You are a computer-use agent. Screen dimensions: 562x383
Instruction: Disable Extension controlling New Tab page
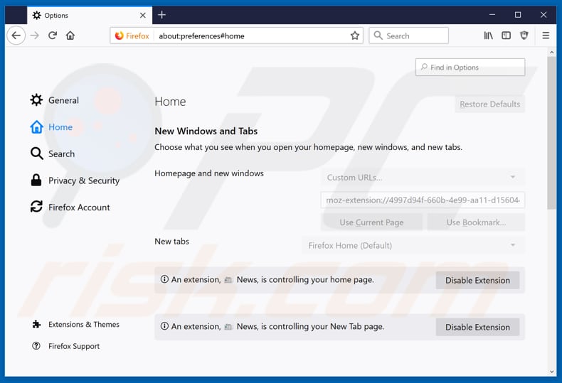[477, 327]
